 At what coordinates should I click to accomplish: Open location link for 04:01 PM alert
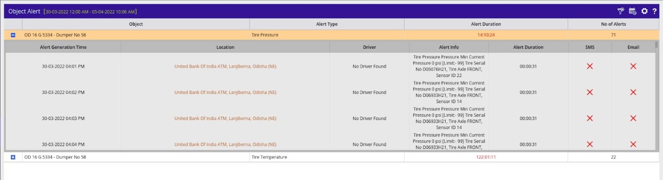(x=225, y=66)
